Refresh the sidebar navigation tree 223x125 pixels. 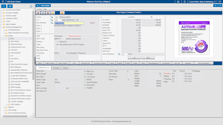tap(10, 6)
